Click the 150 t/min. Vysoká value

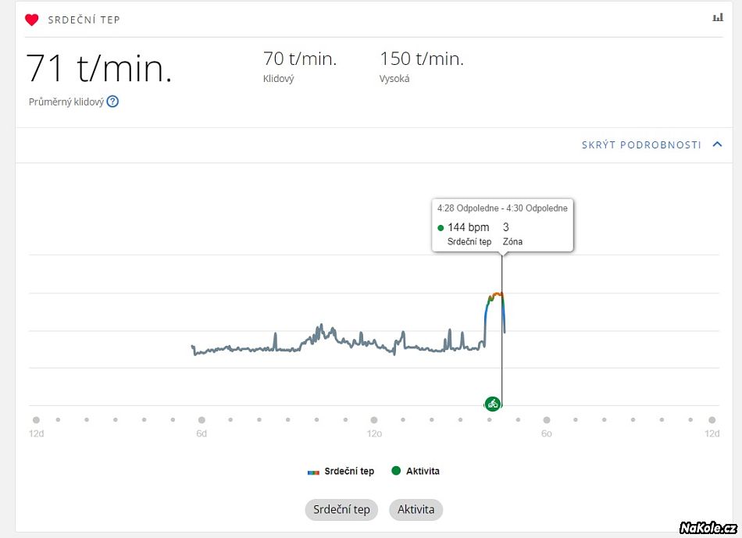coord(421,59)
